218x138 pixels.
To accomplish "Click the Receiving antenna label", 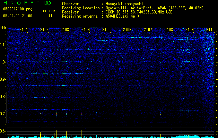I will point(80,16).
